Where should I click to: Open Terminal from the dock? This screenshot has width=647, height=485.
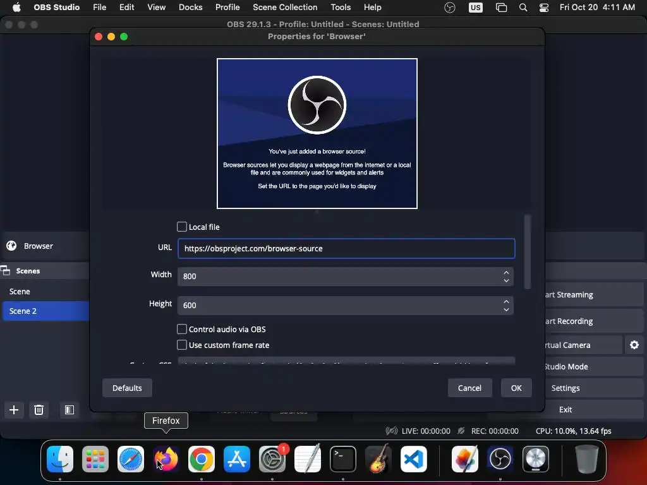(x=343, y=459)
